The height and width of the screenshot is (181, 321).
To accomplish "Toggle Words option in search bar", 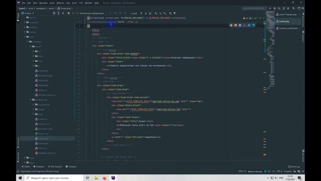I will click(120, 14).
